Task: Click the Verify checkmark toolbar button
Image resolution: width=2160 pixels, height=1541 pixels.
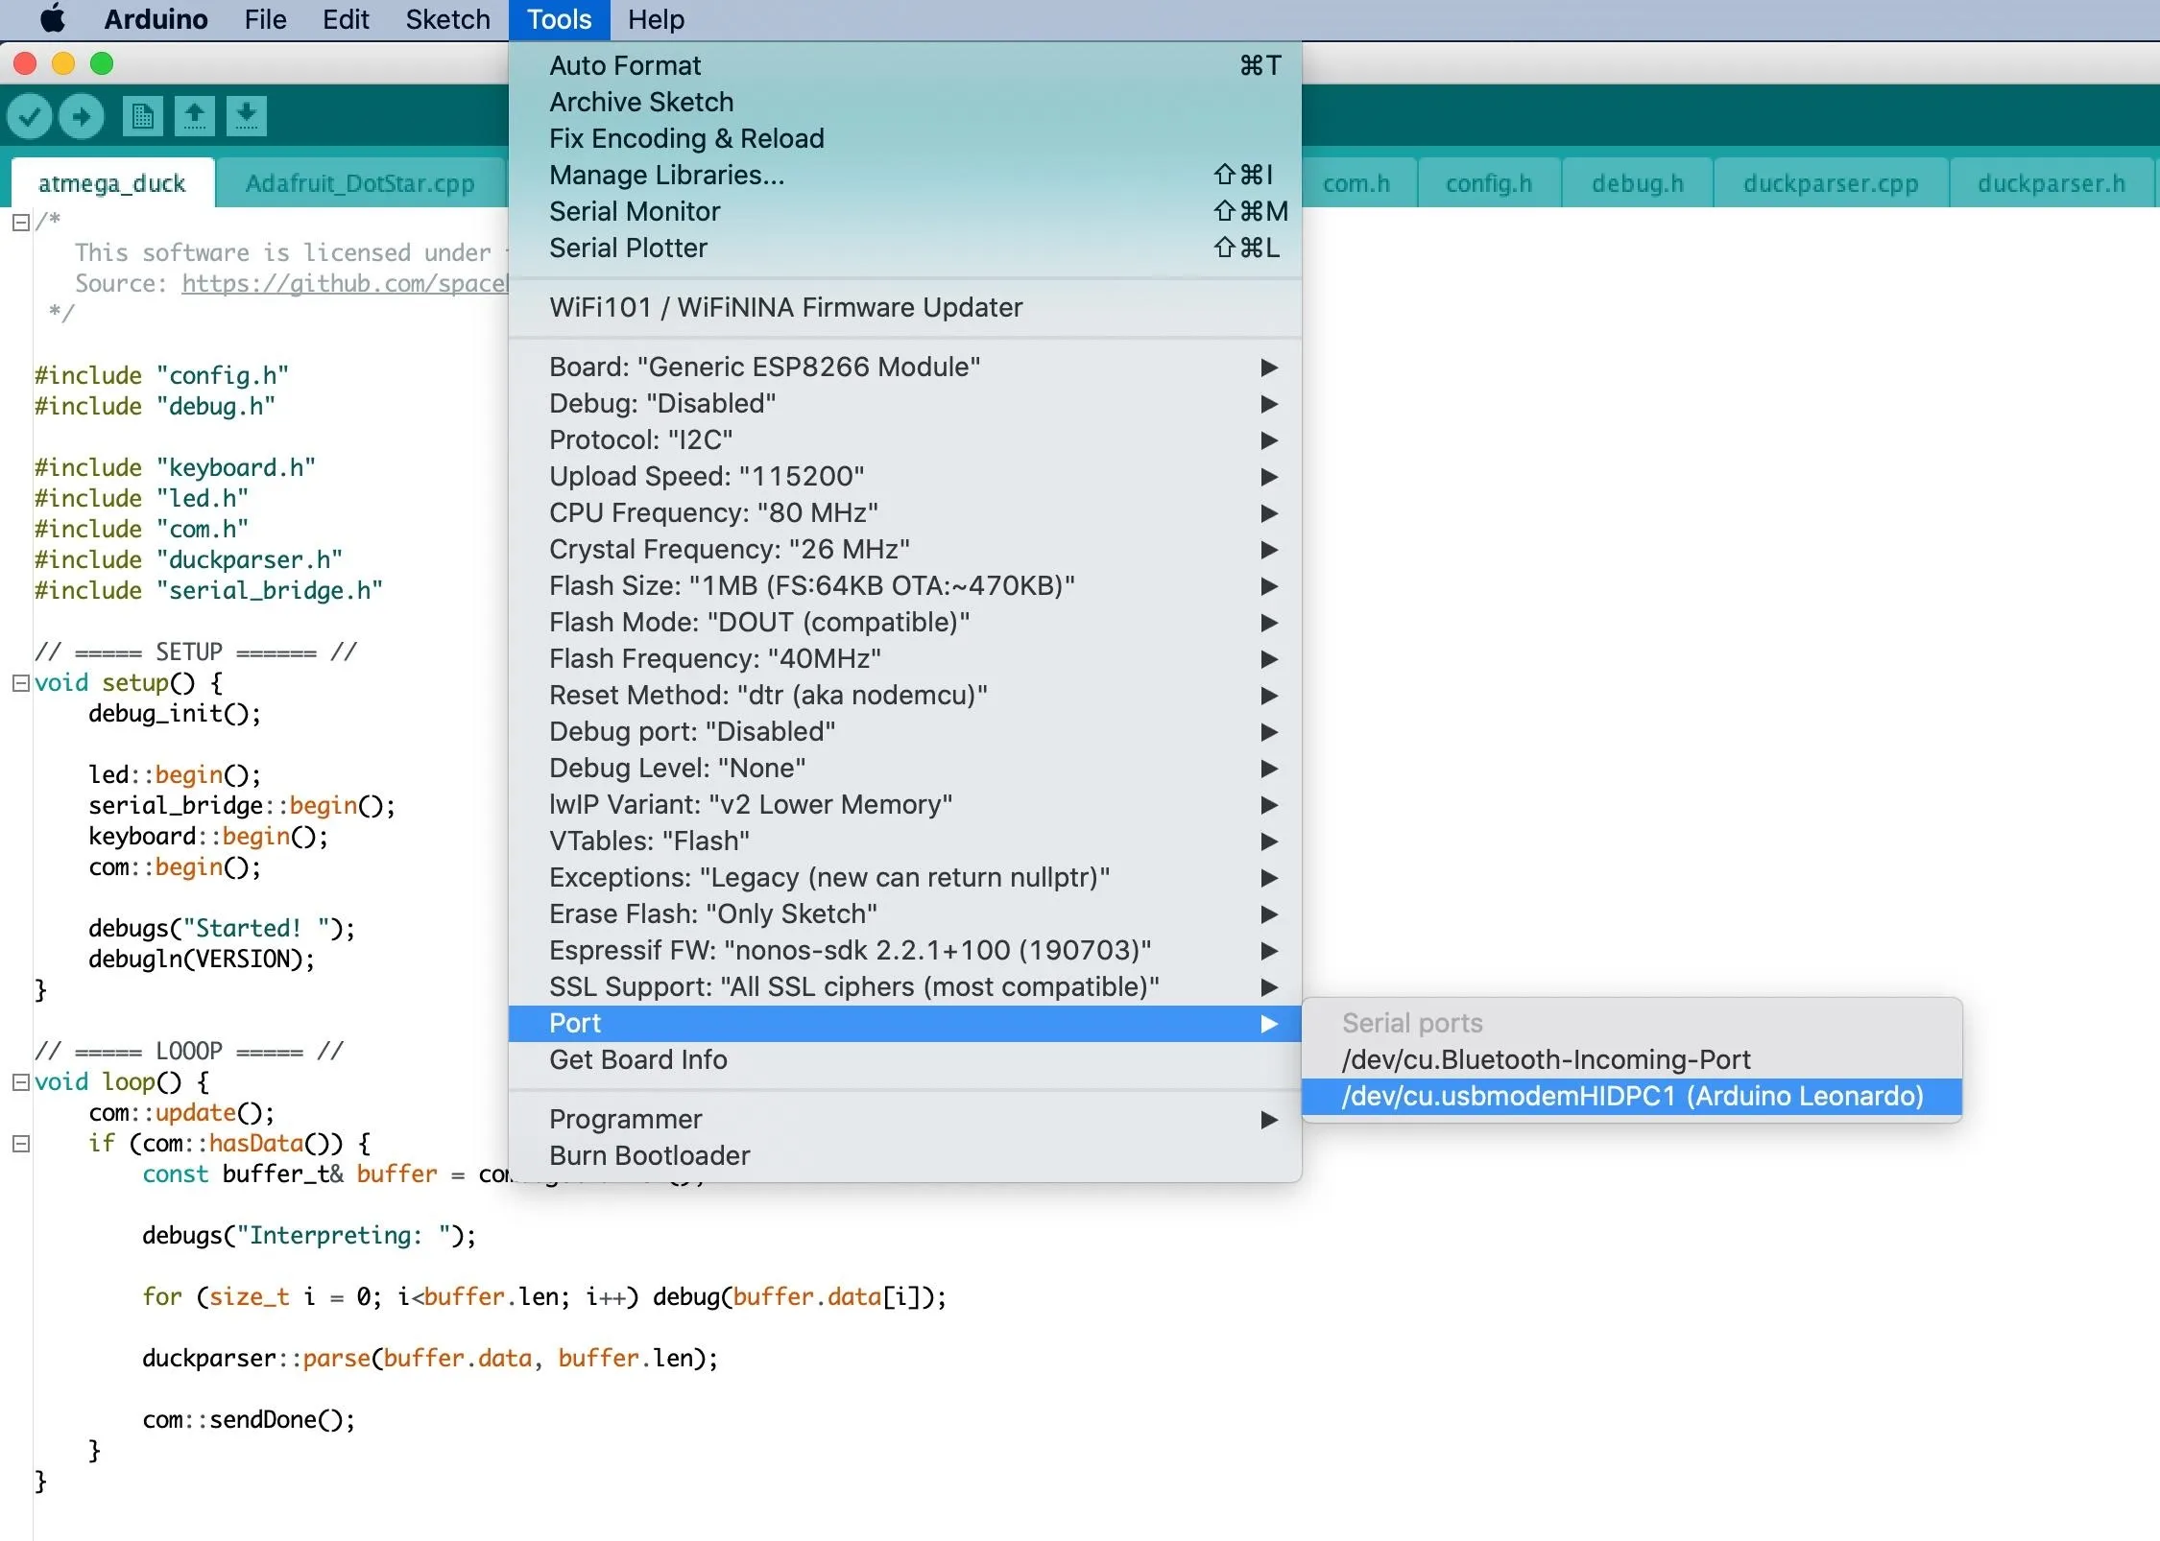Action: coord(30,116)
